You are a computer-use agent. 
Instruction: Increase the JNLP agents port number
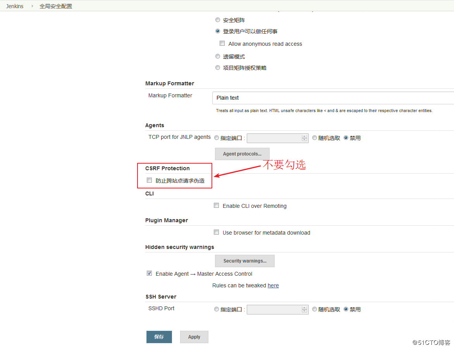pyautogui.click(x=304, y=136)
